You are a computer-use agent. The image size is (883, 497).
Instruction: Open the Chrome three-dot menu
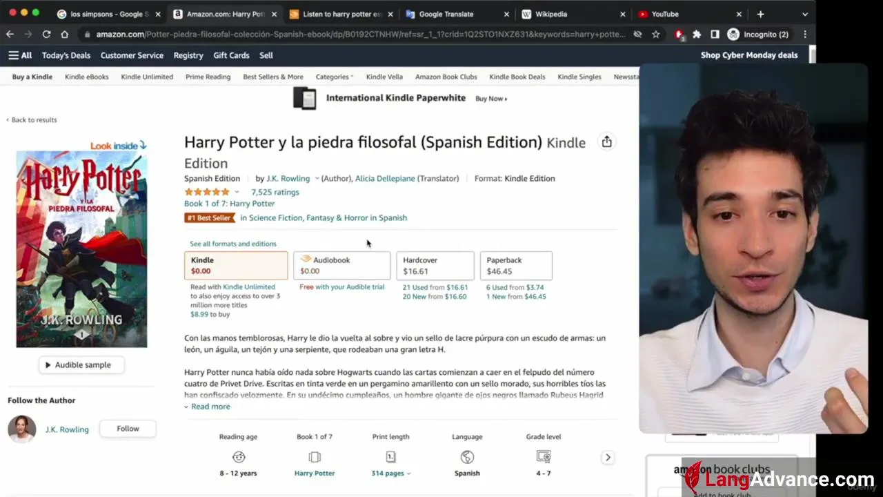(805, 34)
